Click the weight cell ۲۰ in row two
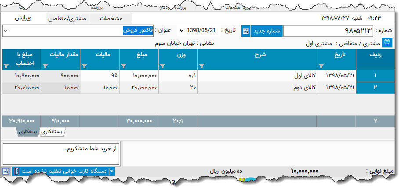 point(178,87)
